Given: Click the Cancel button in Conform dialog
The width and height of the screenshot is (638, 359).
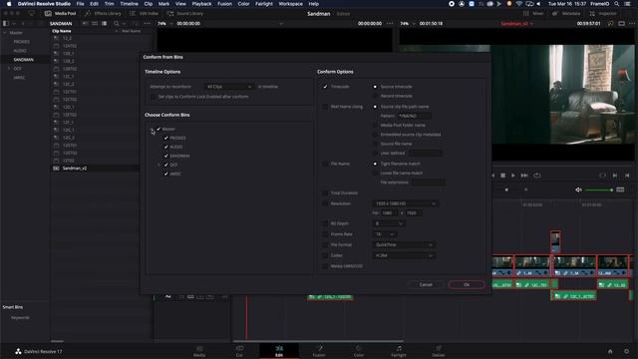Looking at the screenshot, I should [x=426, y=284].
